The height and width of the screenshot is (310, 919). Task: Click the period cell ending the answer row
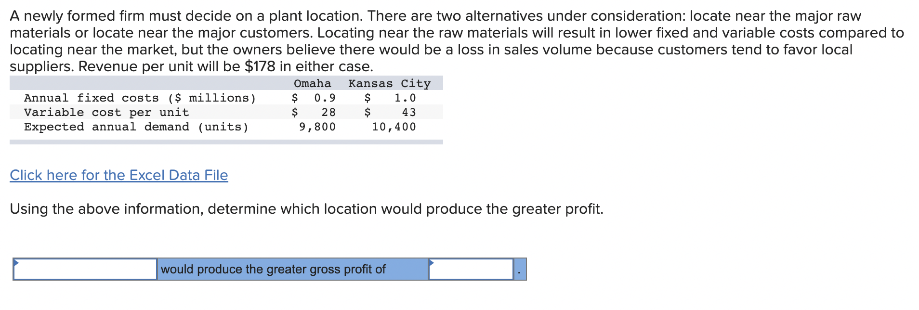coord(520,269)
